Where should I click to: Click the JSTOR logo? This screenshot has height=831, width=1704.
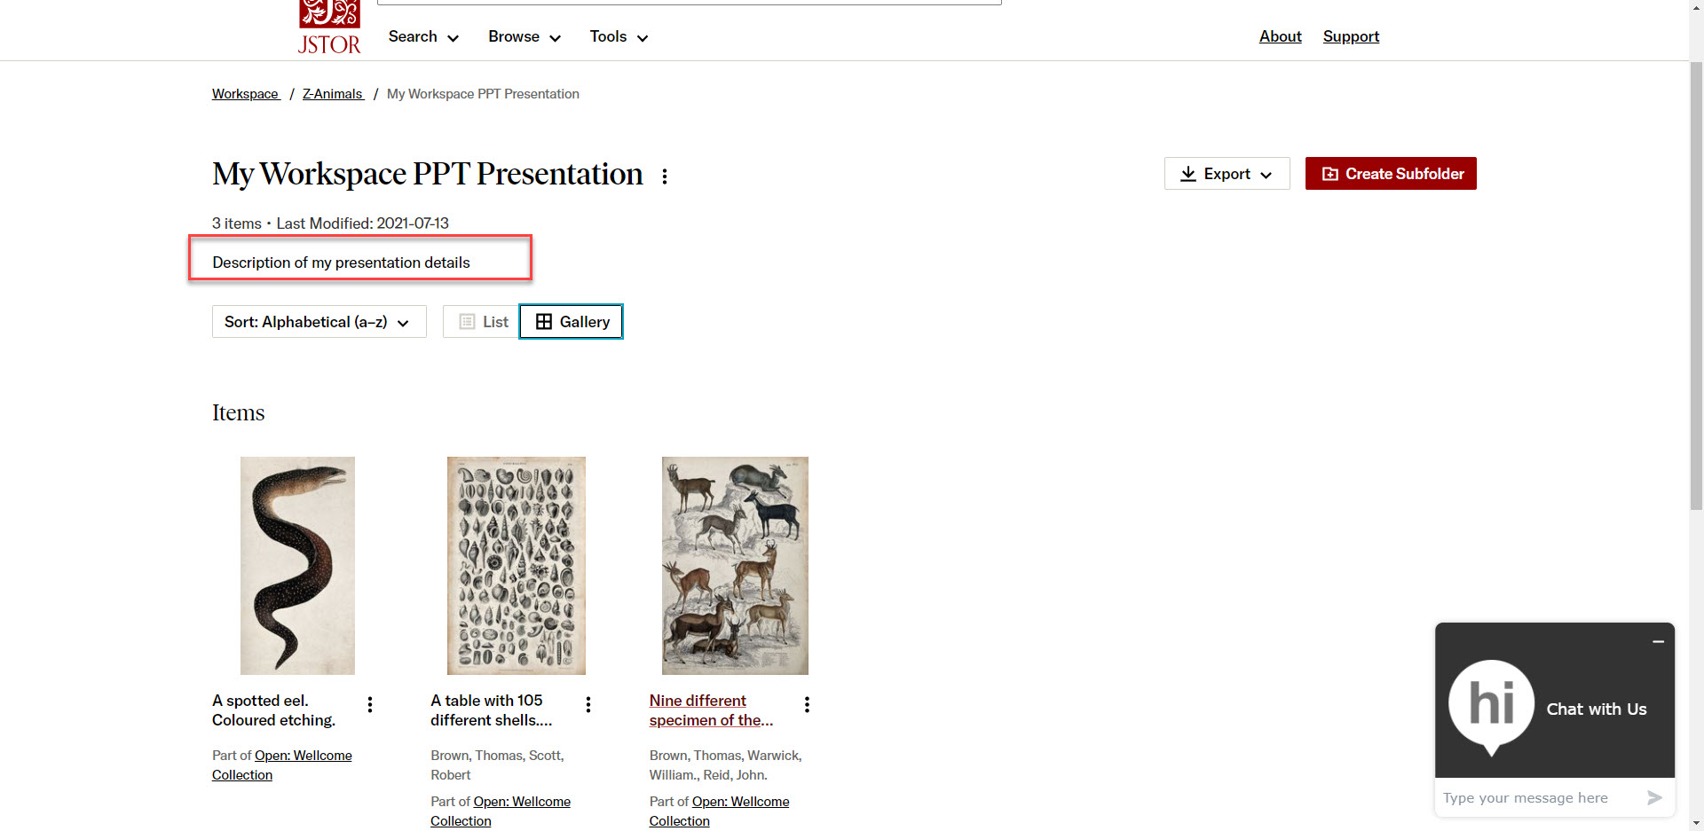(329, 27)
